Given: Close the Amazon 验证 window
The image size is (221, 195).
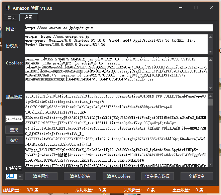Looking at the screenshot, I should 211,8.
